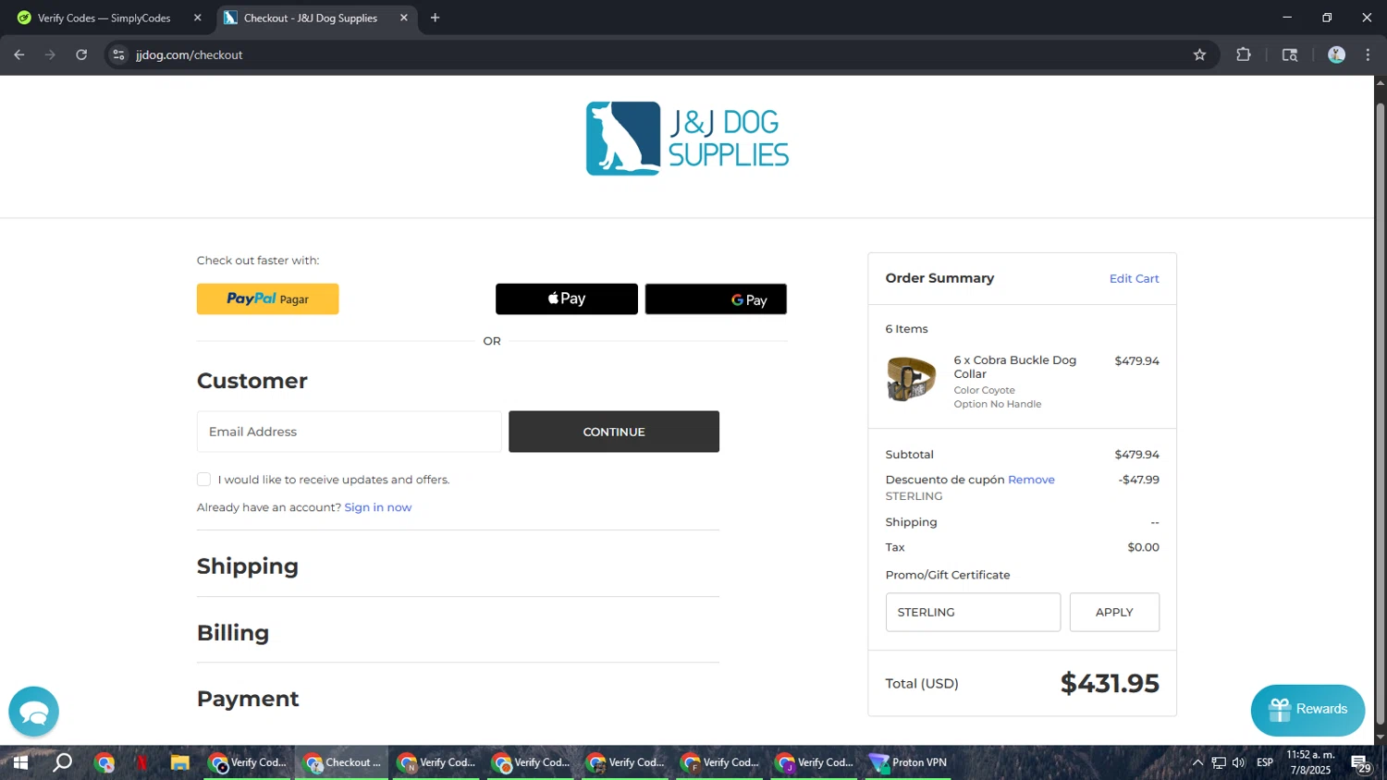
Task: Click the Payment section heading
Action: [248, 699]
